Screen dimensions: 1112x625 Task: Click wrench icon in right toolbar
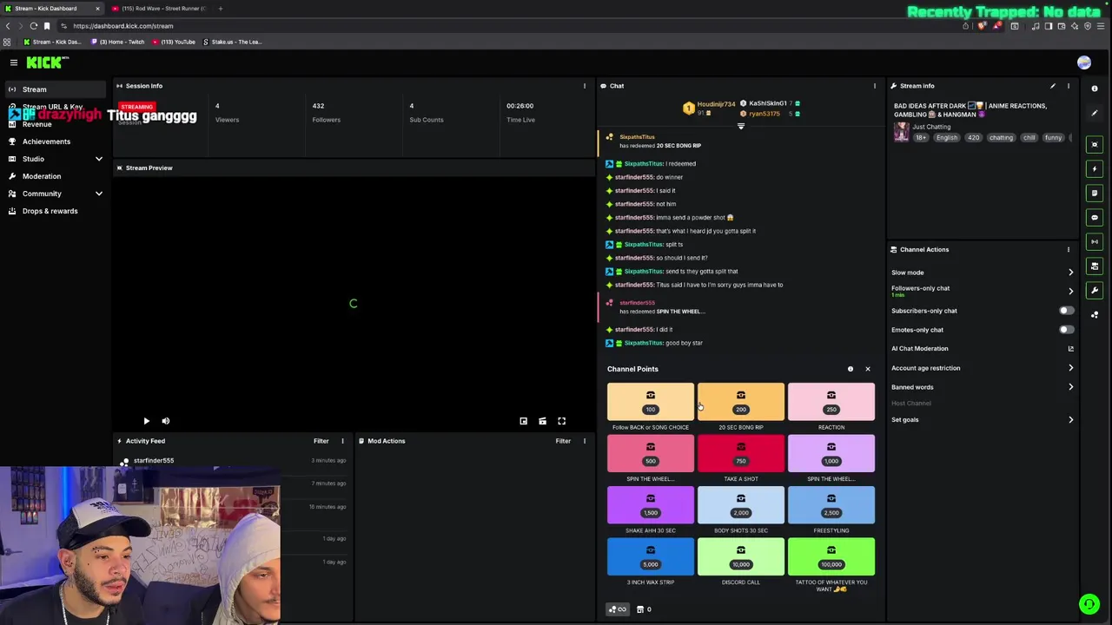coord(1095,290)
